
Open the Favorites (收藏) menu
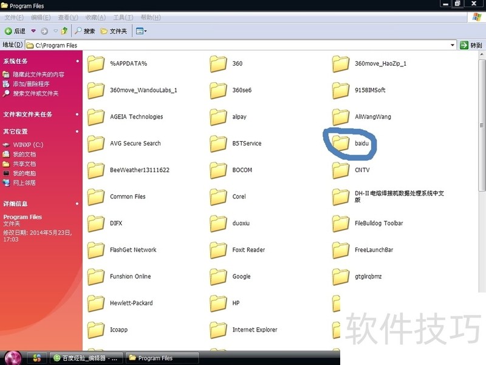click(x=95, y=18)
